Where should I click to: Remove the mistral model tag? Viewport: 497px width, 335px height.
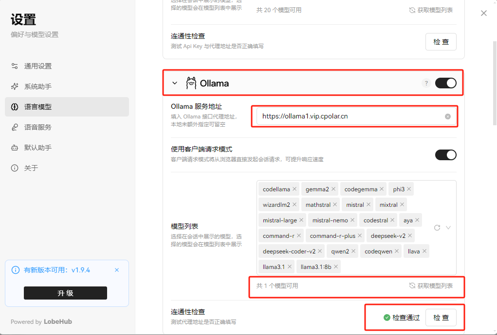point(368,204)
